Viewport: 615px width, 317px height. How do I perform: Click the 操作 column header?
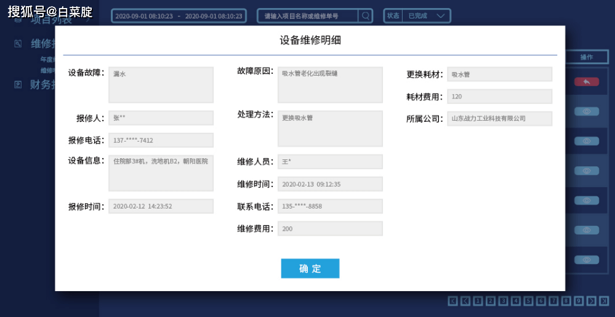pyautogui.click(x=586, y=57)
